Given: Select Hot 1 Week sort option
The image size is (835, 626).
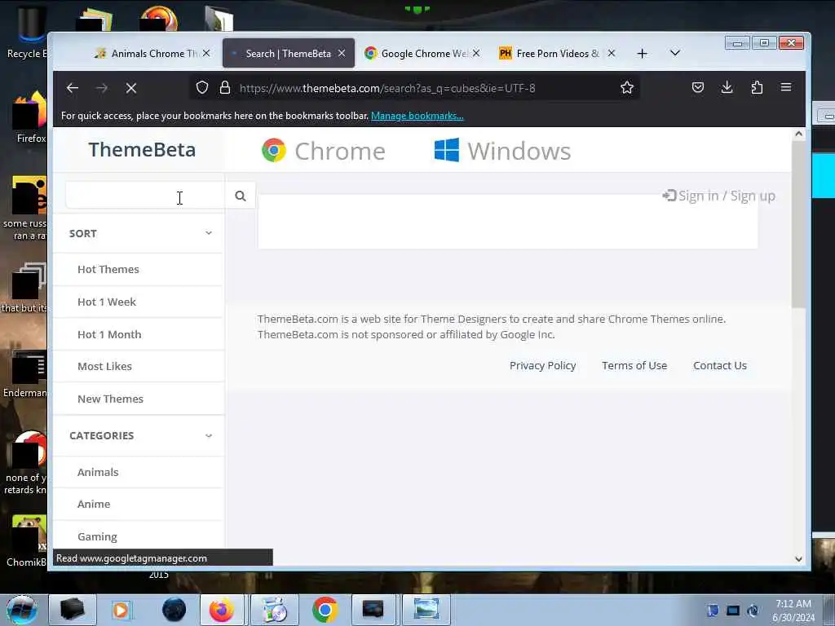Looking at the screenshot, I should click(107, 302).
